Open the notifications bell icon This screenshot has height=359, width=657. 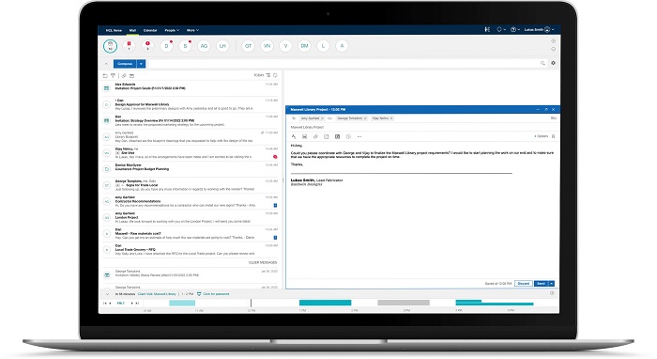tap(500, 30)
